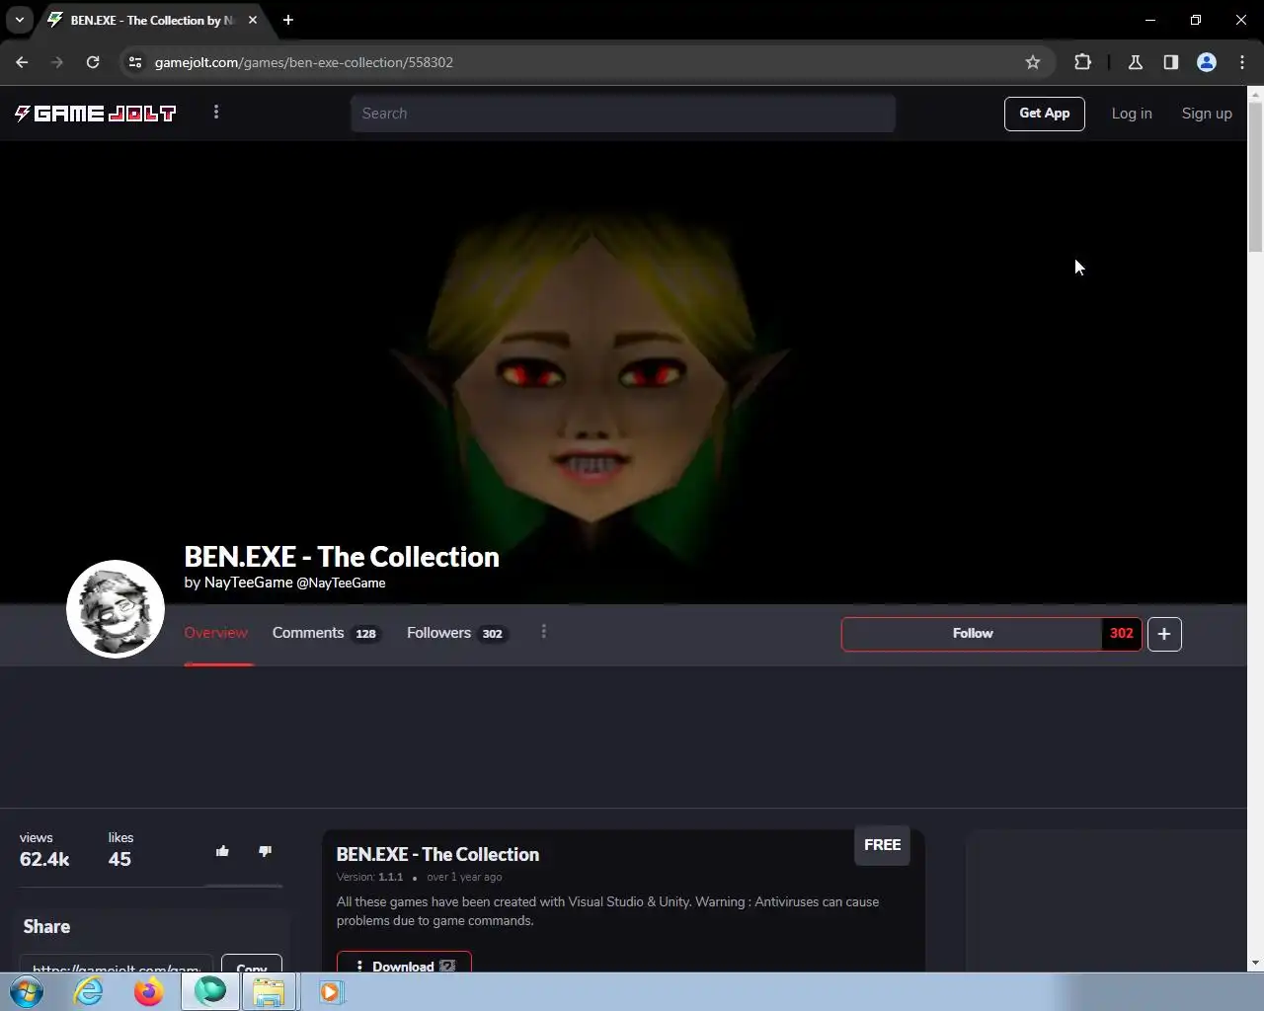Close the BEN.EXE browser tab
This screenshot has width=1264, height=1011.
[253, 20]
